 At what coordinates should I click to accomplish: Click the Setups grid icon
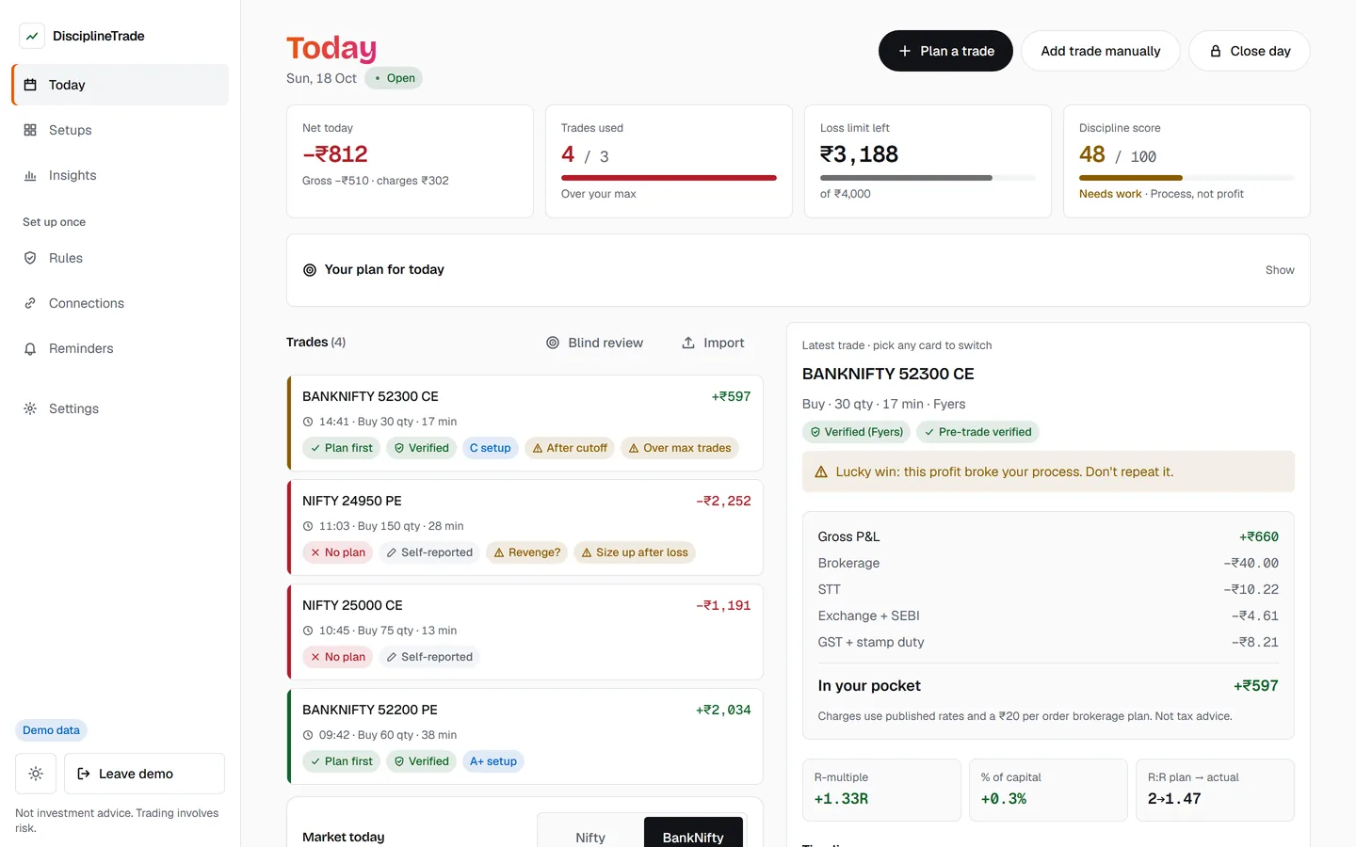(x=30, y=130)
